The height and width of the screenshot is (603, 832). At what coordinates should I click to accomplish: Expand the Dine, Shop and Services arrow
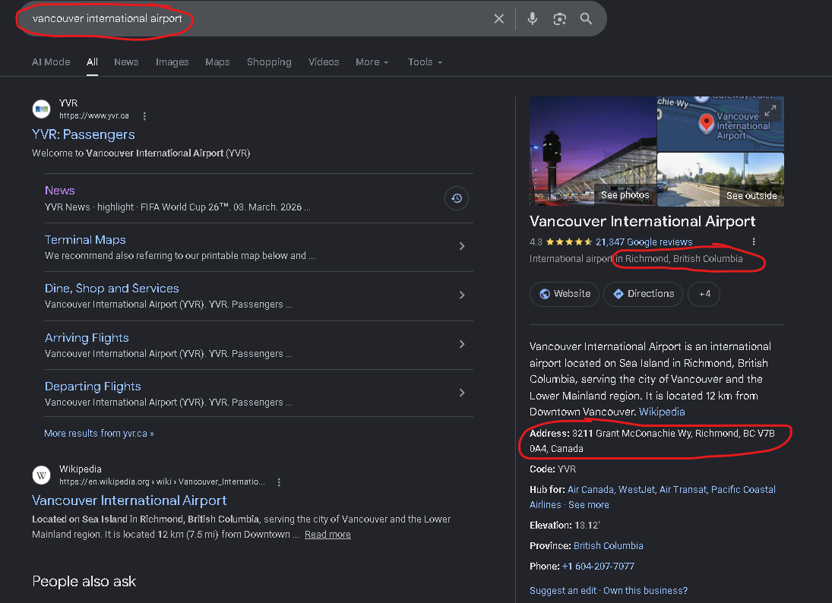(462, 295)
